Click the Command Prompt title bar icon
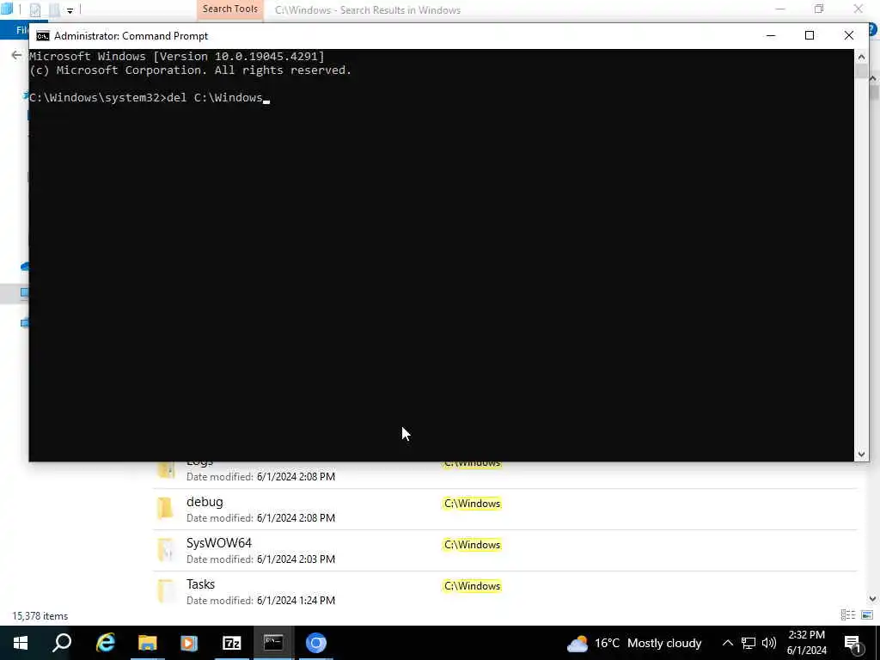The width and height of the screenshot is (880, 660). [x=43, y=36]
